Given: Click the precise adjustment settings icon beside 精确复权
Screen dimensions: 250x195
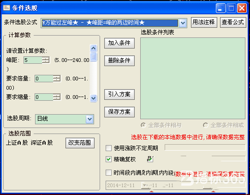Looking at the screenshot, I should 150,159.
